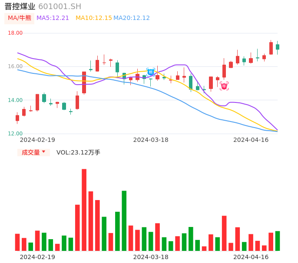Open the MA/牛熊 indicator selector
Image resolution: width=298 pixels, height=263 pixels.
click(x=20, y=18)
